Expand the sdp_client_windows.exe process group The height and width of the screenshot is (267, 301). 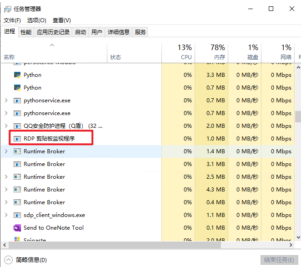coord(6,215)
